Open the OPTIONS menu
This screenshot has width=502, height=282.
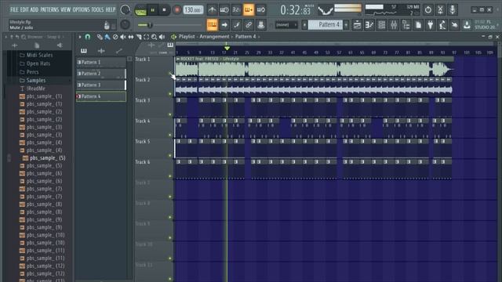(81, 9)
